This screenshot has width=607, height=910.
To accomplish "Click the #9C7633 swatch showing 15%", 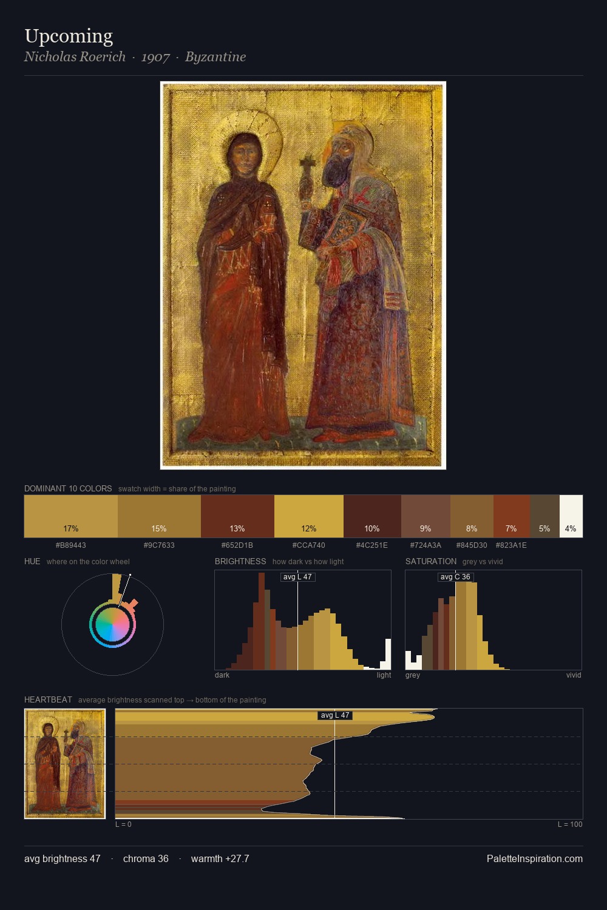I will (159, 516).
